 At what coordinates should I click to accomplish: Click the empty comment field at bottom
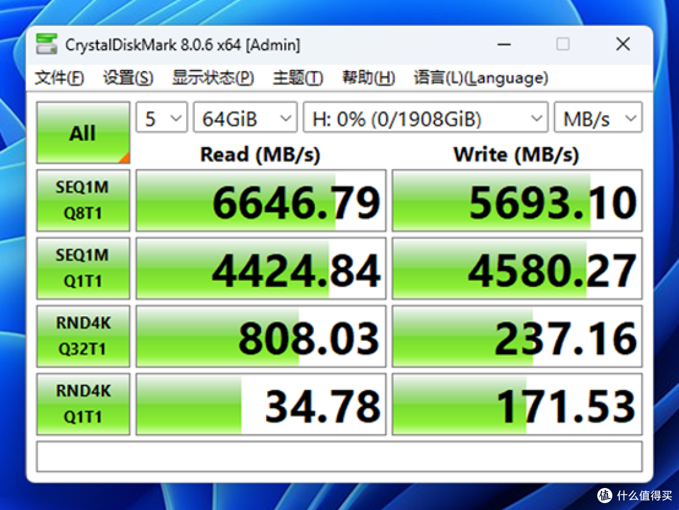pos(339,457)
